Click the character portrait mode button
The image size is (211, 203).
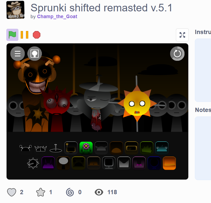(35, 54)
